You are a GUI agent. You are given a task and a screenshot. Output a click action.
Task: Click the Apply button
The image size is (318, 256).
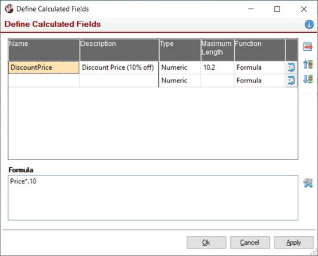click(x=294, y=243)
